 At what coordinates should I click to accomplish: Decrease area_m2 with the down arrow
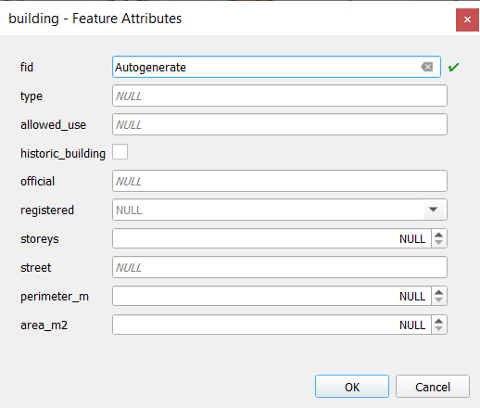[438, 328]
